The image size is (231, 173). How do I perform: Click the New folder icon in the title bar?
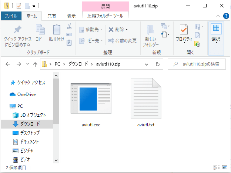click(27, 6)
